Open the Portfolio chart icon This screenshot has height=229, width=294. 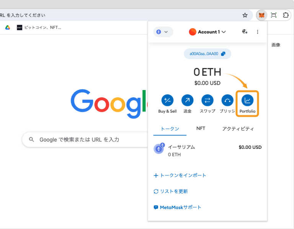pos(247,100)
